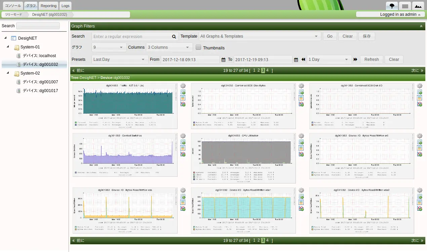Switch to the Logs tab
Viewport: 427px width, 252px height.
(66, 6)
